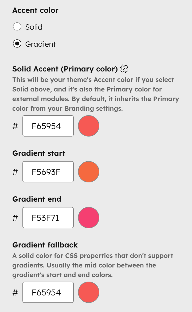Open the orange Gradient start color swatch

pos(89,172)
